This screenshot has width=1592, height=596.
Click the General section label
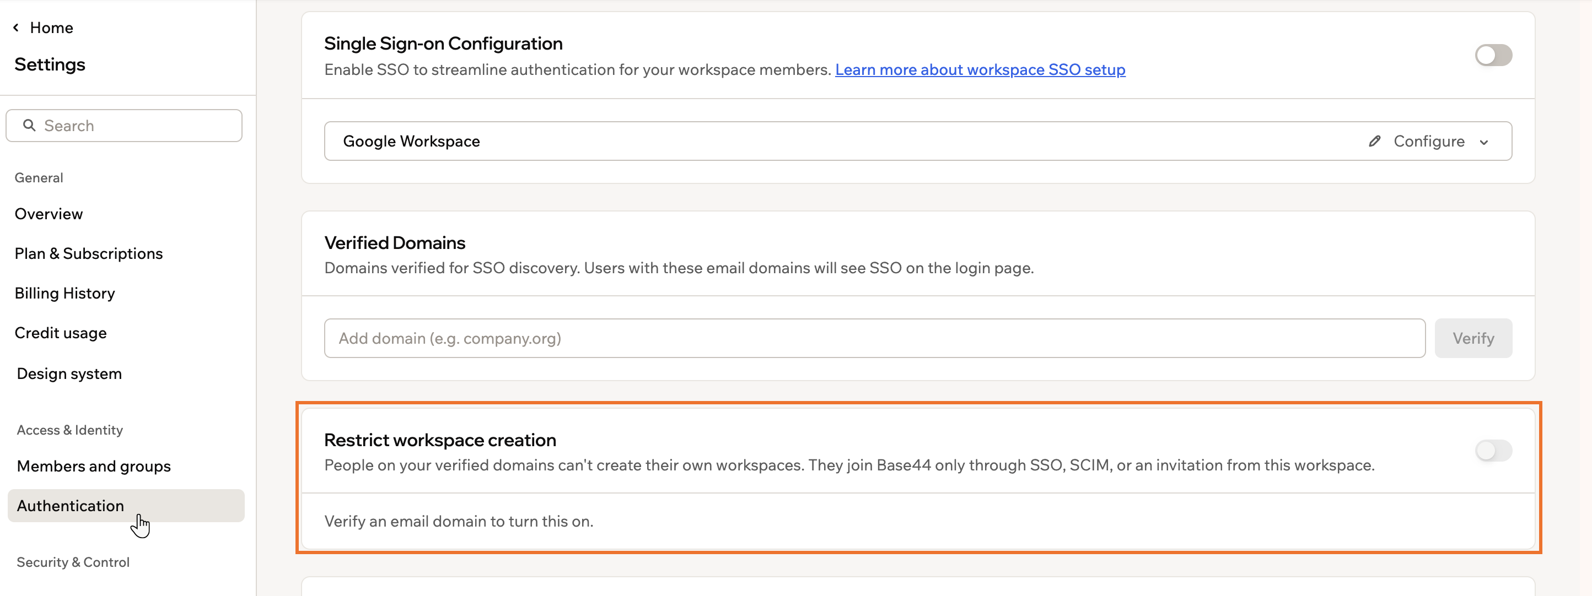point(39,178)
